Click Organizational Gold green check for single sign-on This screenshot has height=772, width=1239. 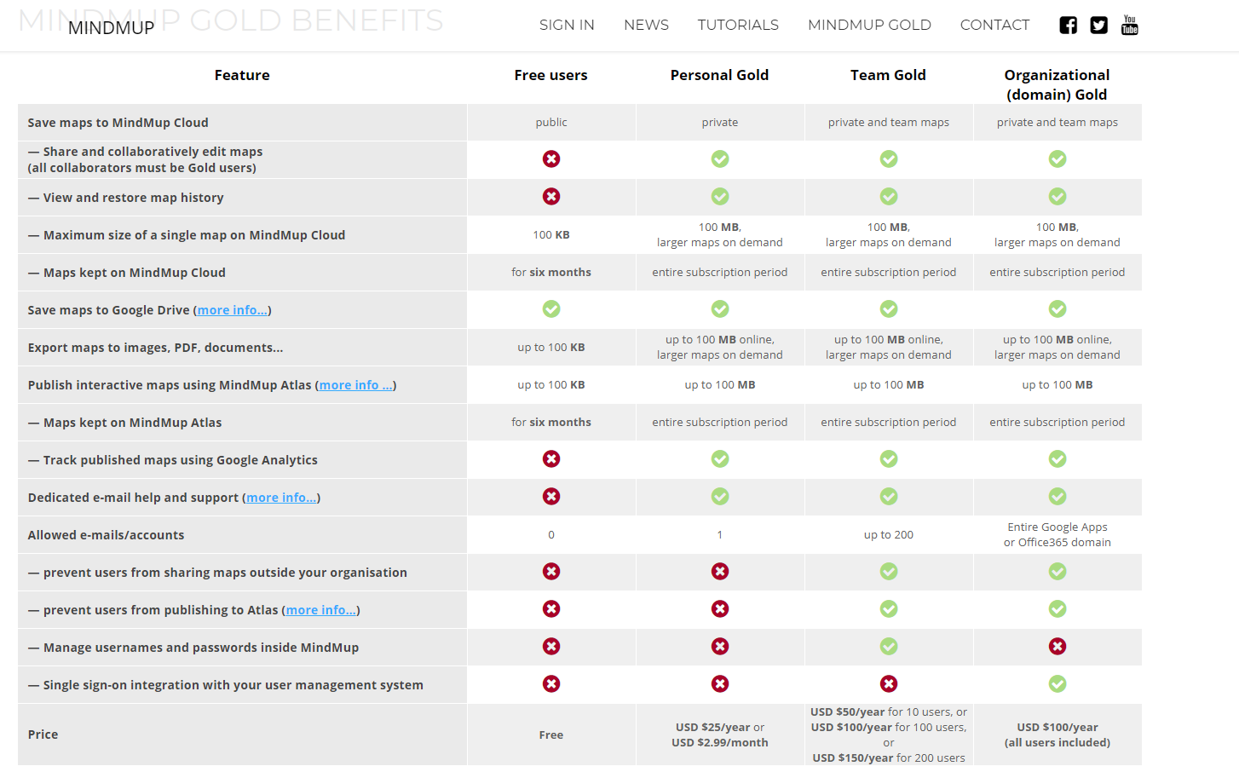pyautogui.click(x=1057, y=684)
